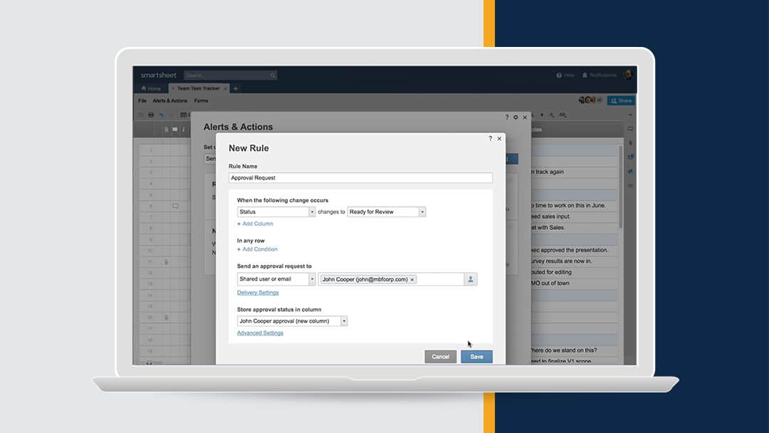Open the File menu
Image resolution: width=769 pixels, height=433 pixels.
click(x=142, y=101)
